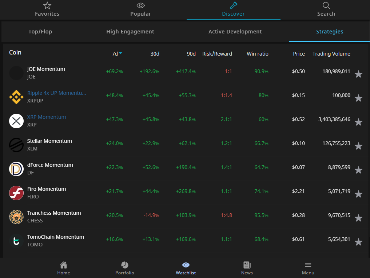Open the Search tab
The height and width of the screenshot is (278, 370).
326,9
